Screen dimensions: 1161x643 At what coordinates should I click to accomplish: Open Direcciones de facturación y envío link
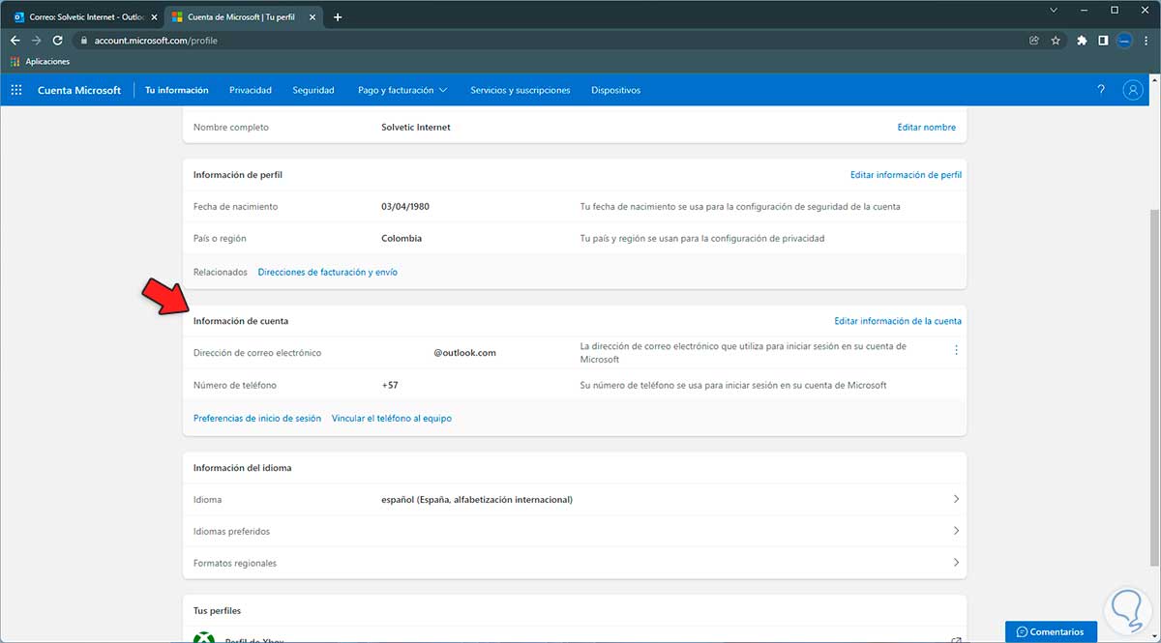tap(327, 272)
